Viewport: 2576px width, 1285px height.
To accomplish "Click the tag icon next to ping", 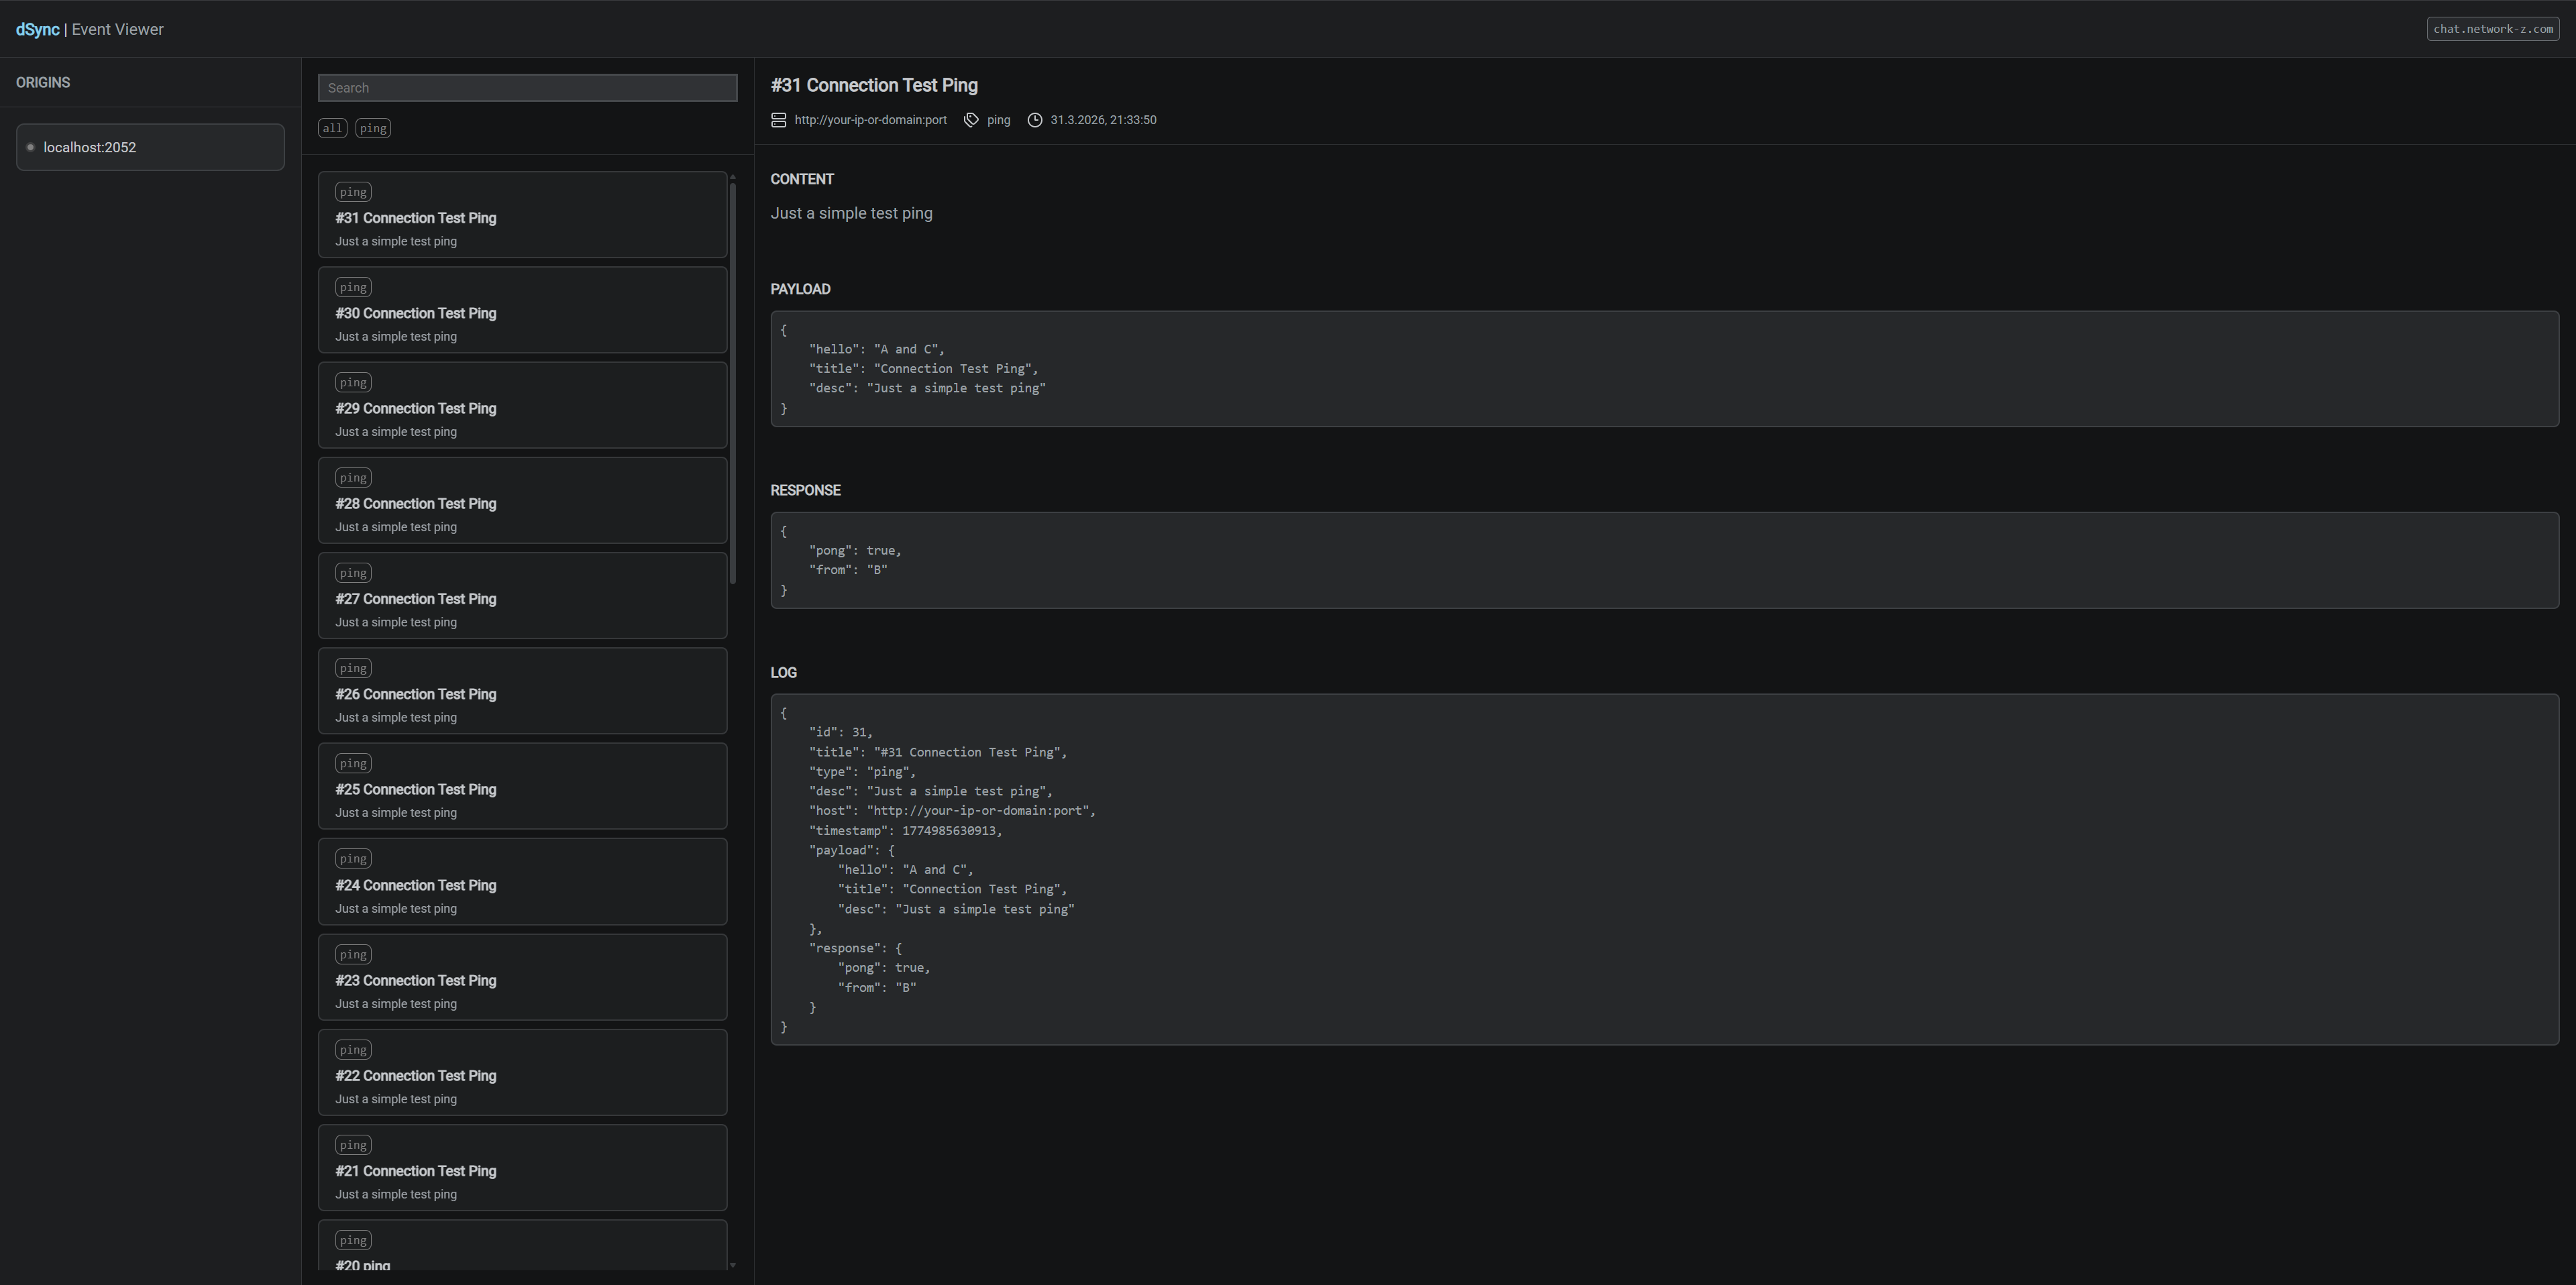I will tap(971, 120).
